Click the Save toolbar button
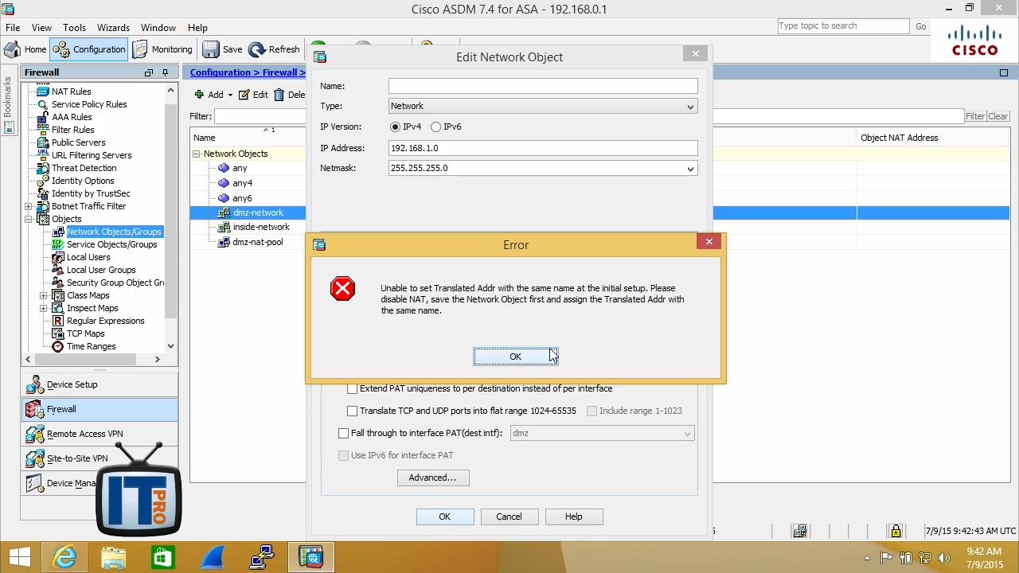1019x573 pixels. 223,49
